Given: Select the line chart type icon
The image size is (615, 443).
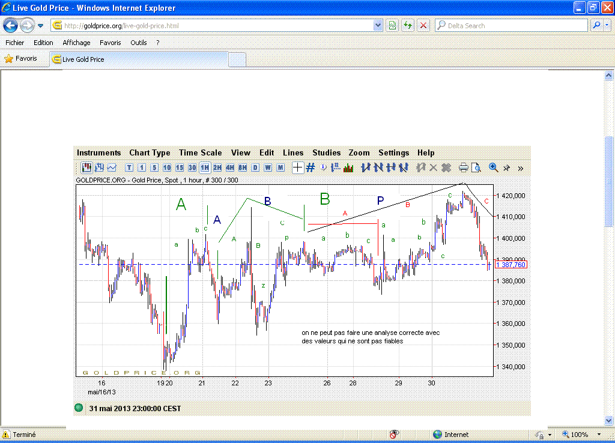Looking at the screenshot, I should 112,168.
